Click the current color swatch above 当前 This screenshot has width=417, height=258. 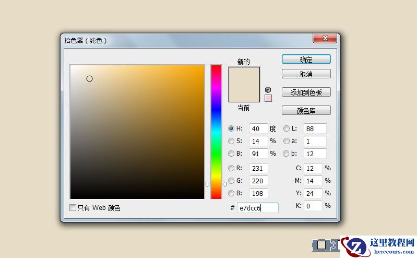(x=244, y=93)
